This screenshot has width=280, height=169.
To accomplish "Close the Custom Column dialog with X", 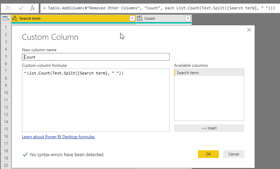I will (x=249, y=30).
